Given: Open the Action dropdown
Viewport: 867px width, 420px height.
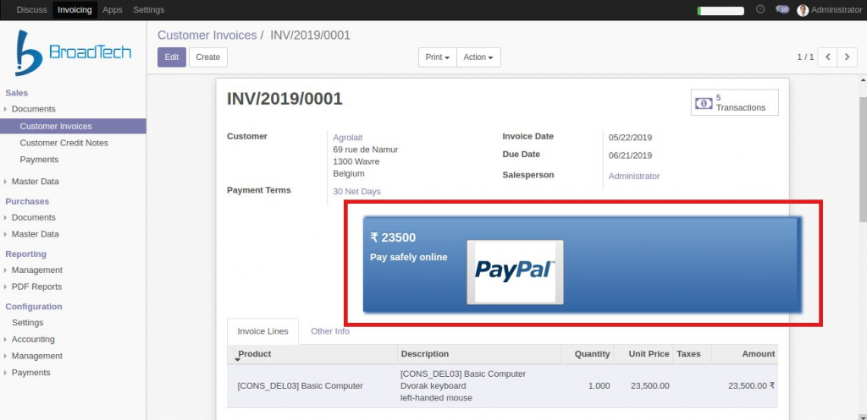Looking at the screenshot, I should pos(478,57).
